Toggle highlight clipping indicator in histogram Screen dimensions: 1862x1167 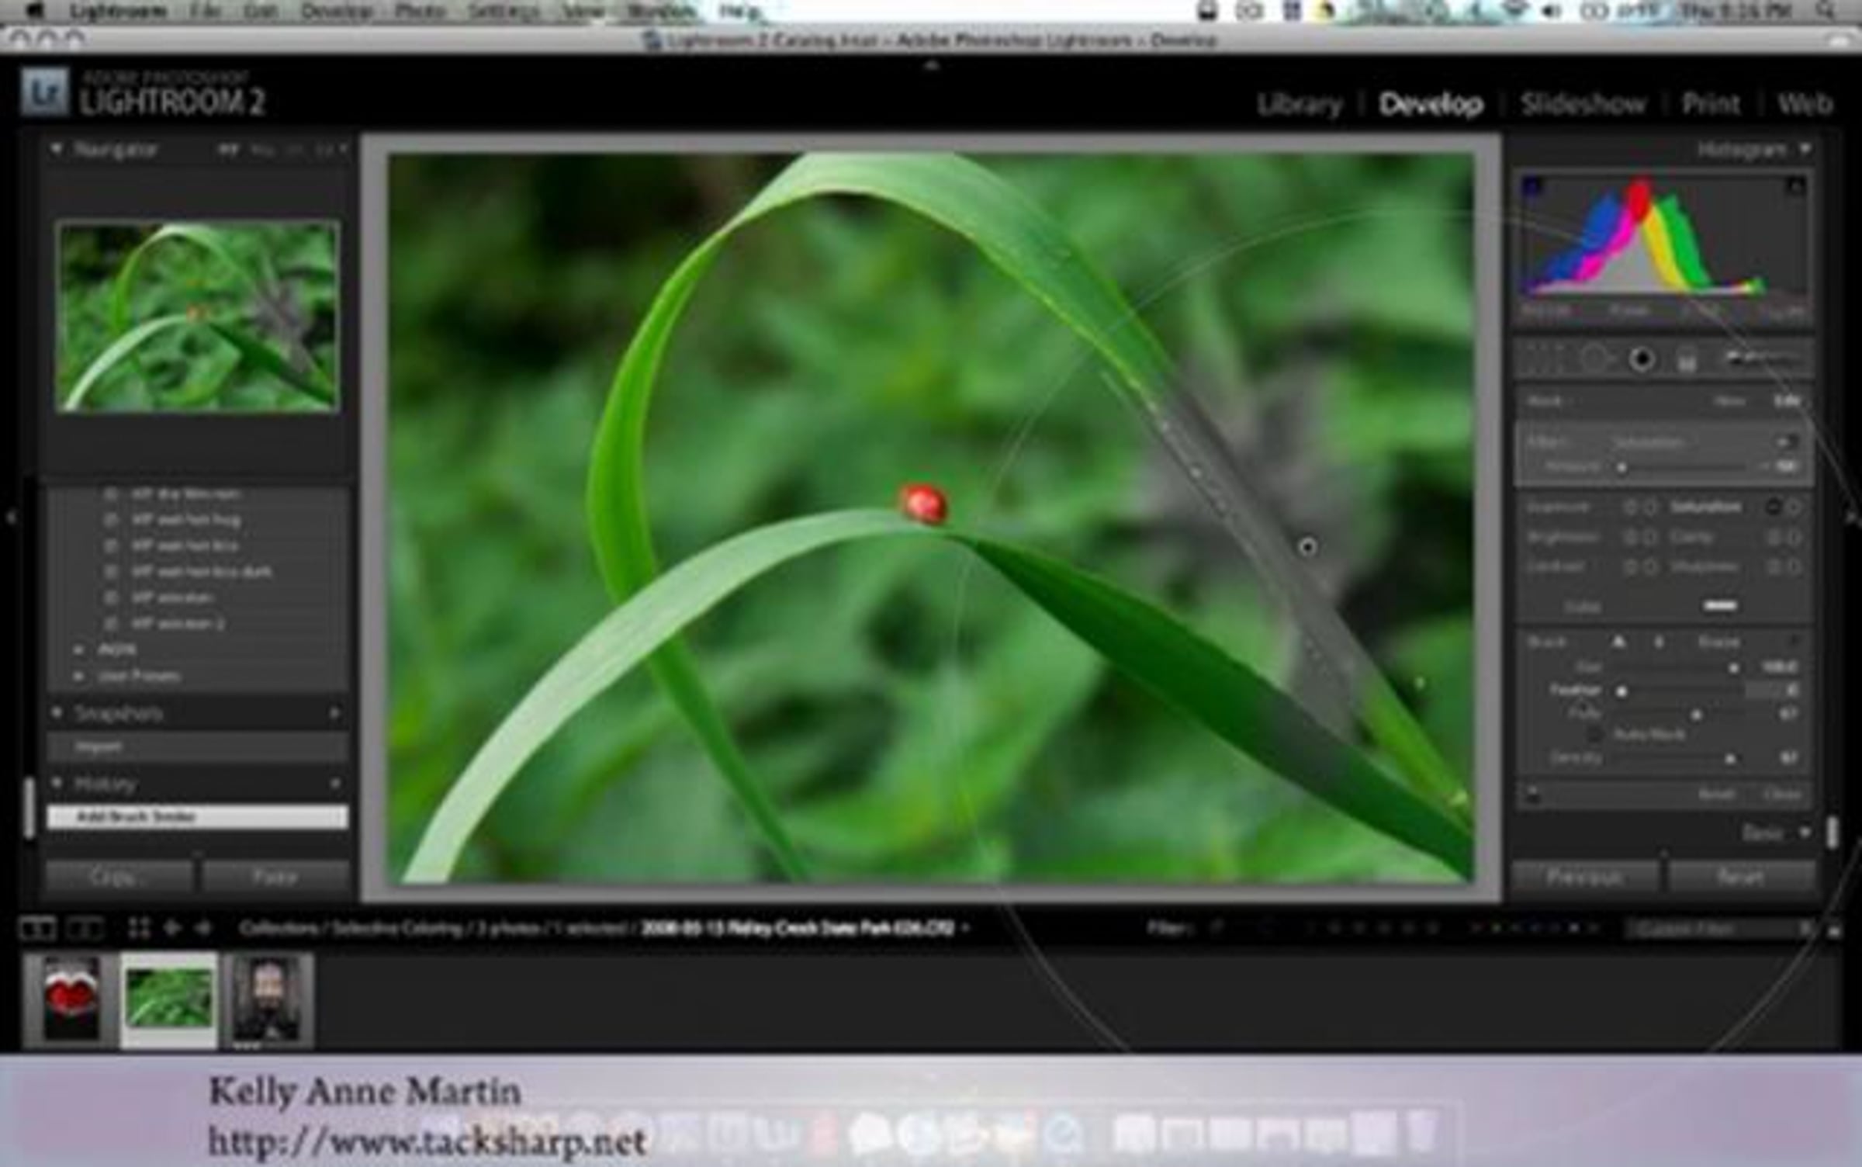[1795, 186]
